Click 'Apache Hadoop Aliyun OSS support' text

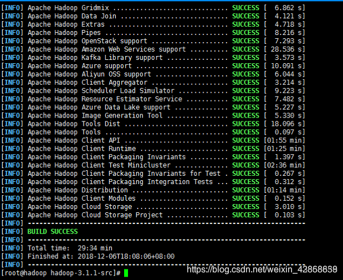[x=89, y=74]
